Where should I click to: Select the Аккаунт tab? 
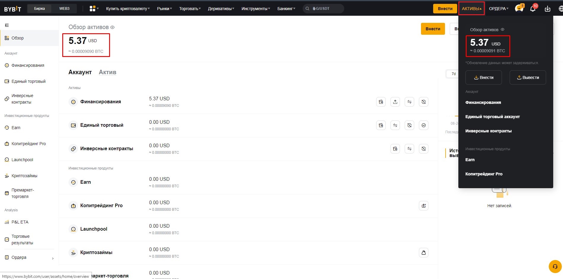(x=80, y=72)
